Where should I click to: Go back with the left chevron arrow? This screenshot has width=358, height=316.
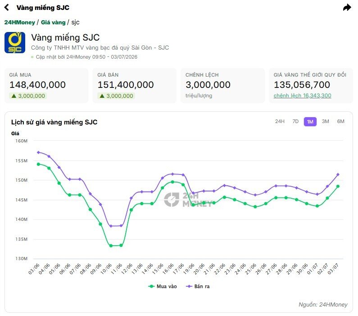[x=7, y=8]
